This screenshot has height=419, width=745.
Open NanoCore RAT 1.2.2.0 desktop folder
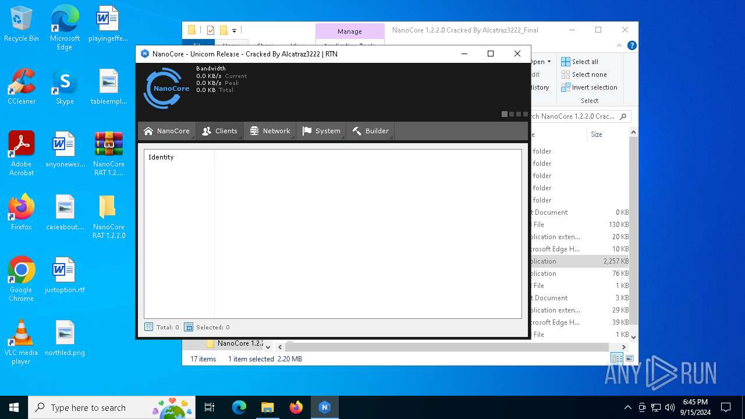pos(108,217)
